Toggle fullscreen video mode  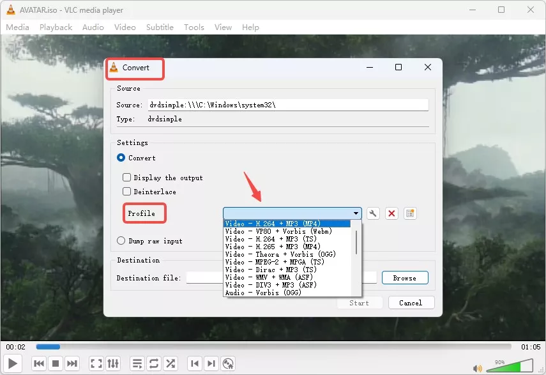tap(96, 364)
